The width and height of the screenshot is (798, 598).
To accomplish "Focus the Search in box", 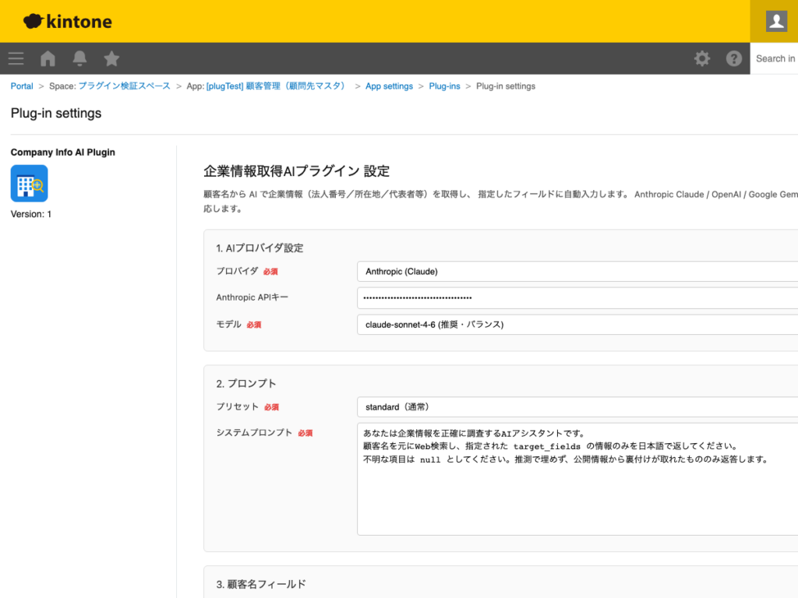I will 777,58.
